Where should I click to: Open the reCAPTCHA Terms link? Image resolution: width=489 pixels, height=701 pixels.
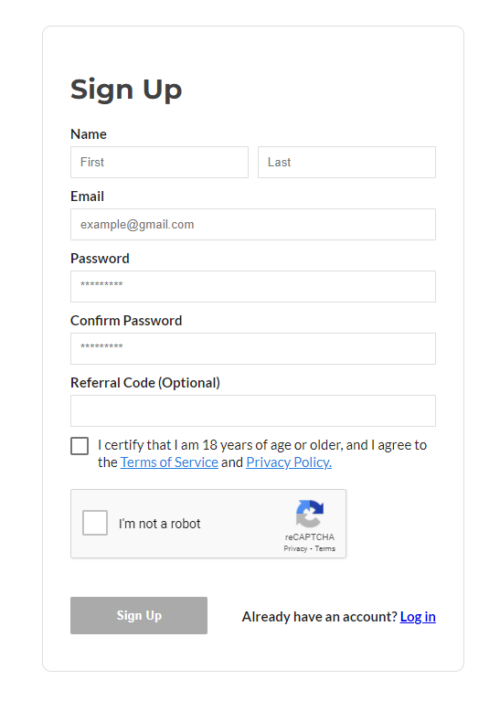325,548
